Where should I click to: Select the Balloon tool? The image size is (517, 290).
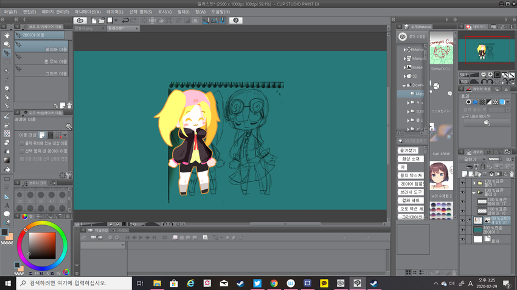[x=7, y=214]
